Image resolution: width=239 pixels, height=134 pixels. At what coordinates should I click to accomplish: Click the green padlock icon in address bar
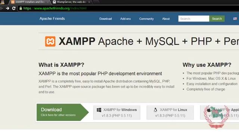click(21, 8)
